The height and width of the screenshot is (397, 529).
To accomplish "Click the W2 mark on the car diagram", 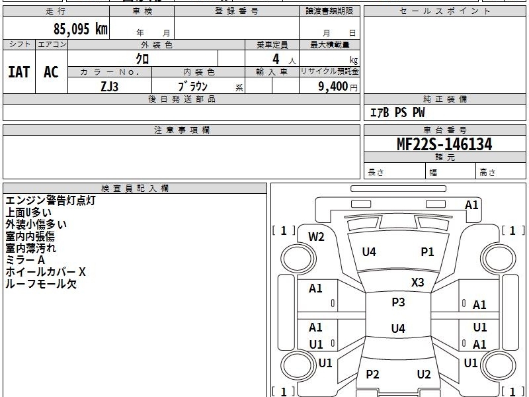I will (x=316, y=237).
